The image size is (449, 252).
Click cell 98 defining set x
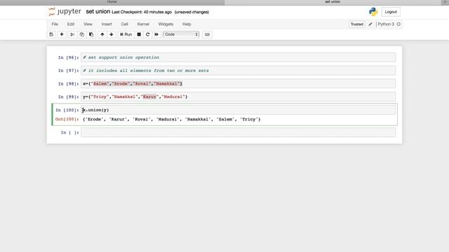[x=238, y=84]
